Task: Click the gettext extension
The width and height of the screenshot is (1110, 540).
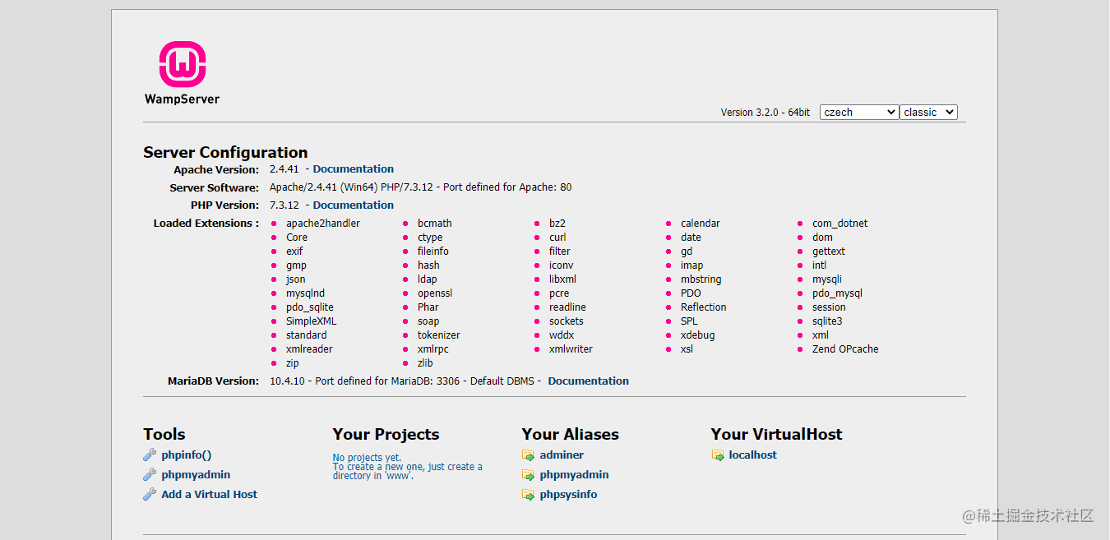Action: click(829, 252)
